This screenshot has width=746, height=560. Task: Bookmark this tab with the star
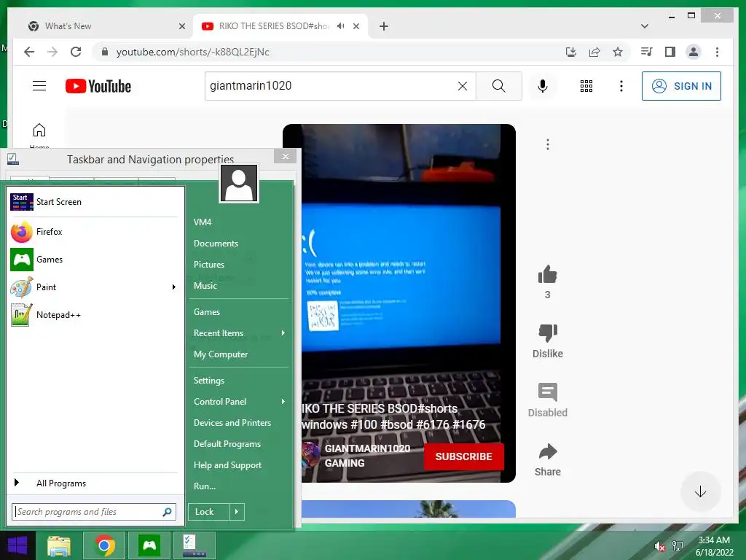point(618,52)
